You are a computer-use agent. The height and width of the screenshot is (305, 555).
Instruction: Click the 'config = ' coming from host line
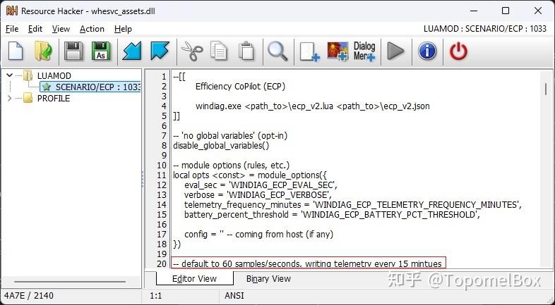coord(258,234)
